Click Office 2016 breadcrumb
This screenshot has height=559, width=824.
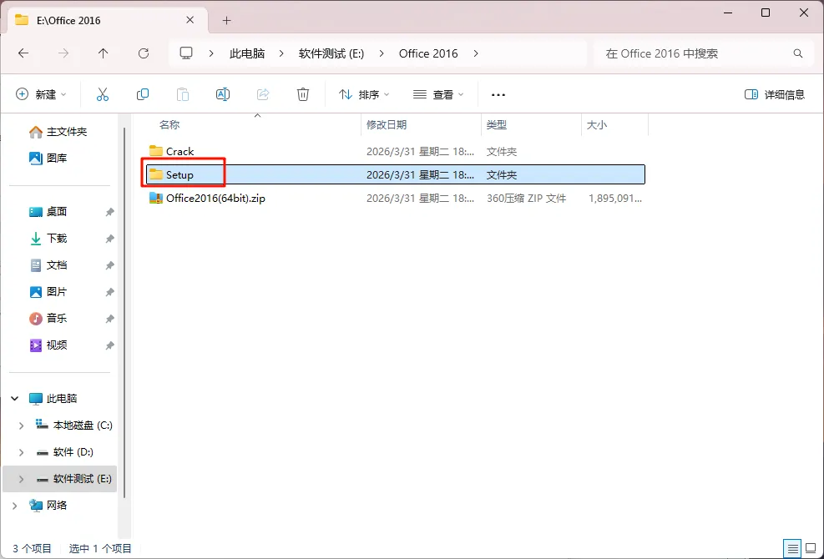(428, 53)
